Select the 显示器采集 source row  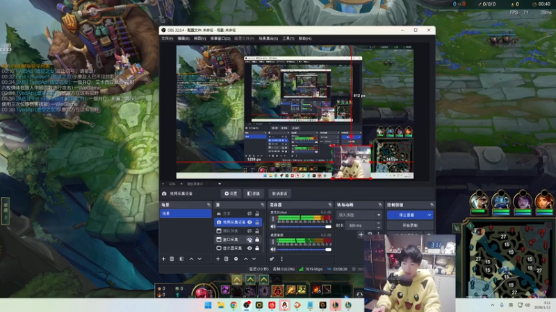click(x=238, y=248)
